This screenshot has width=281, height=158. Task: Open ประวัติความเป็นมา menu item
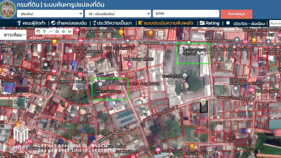click(112, 23)
